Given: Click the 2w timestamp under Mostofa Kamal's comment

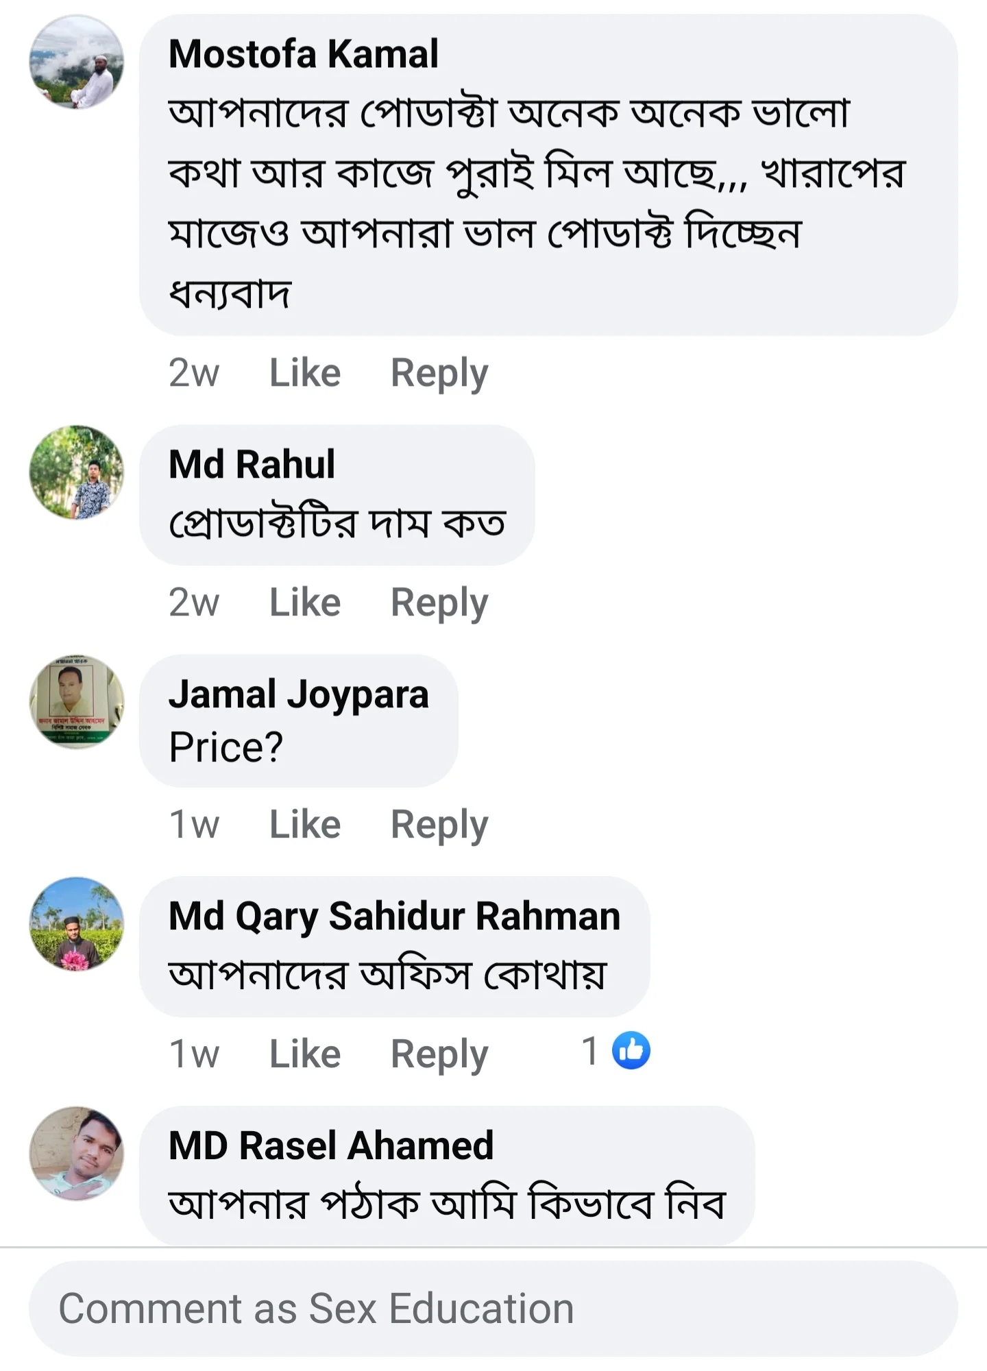Looking at the screenshot, I should click(x=195, y=372).
